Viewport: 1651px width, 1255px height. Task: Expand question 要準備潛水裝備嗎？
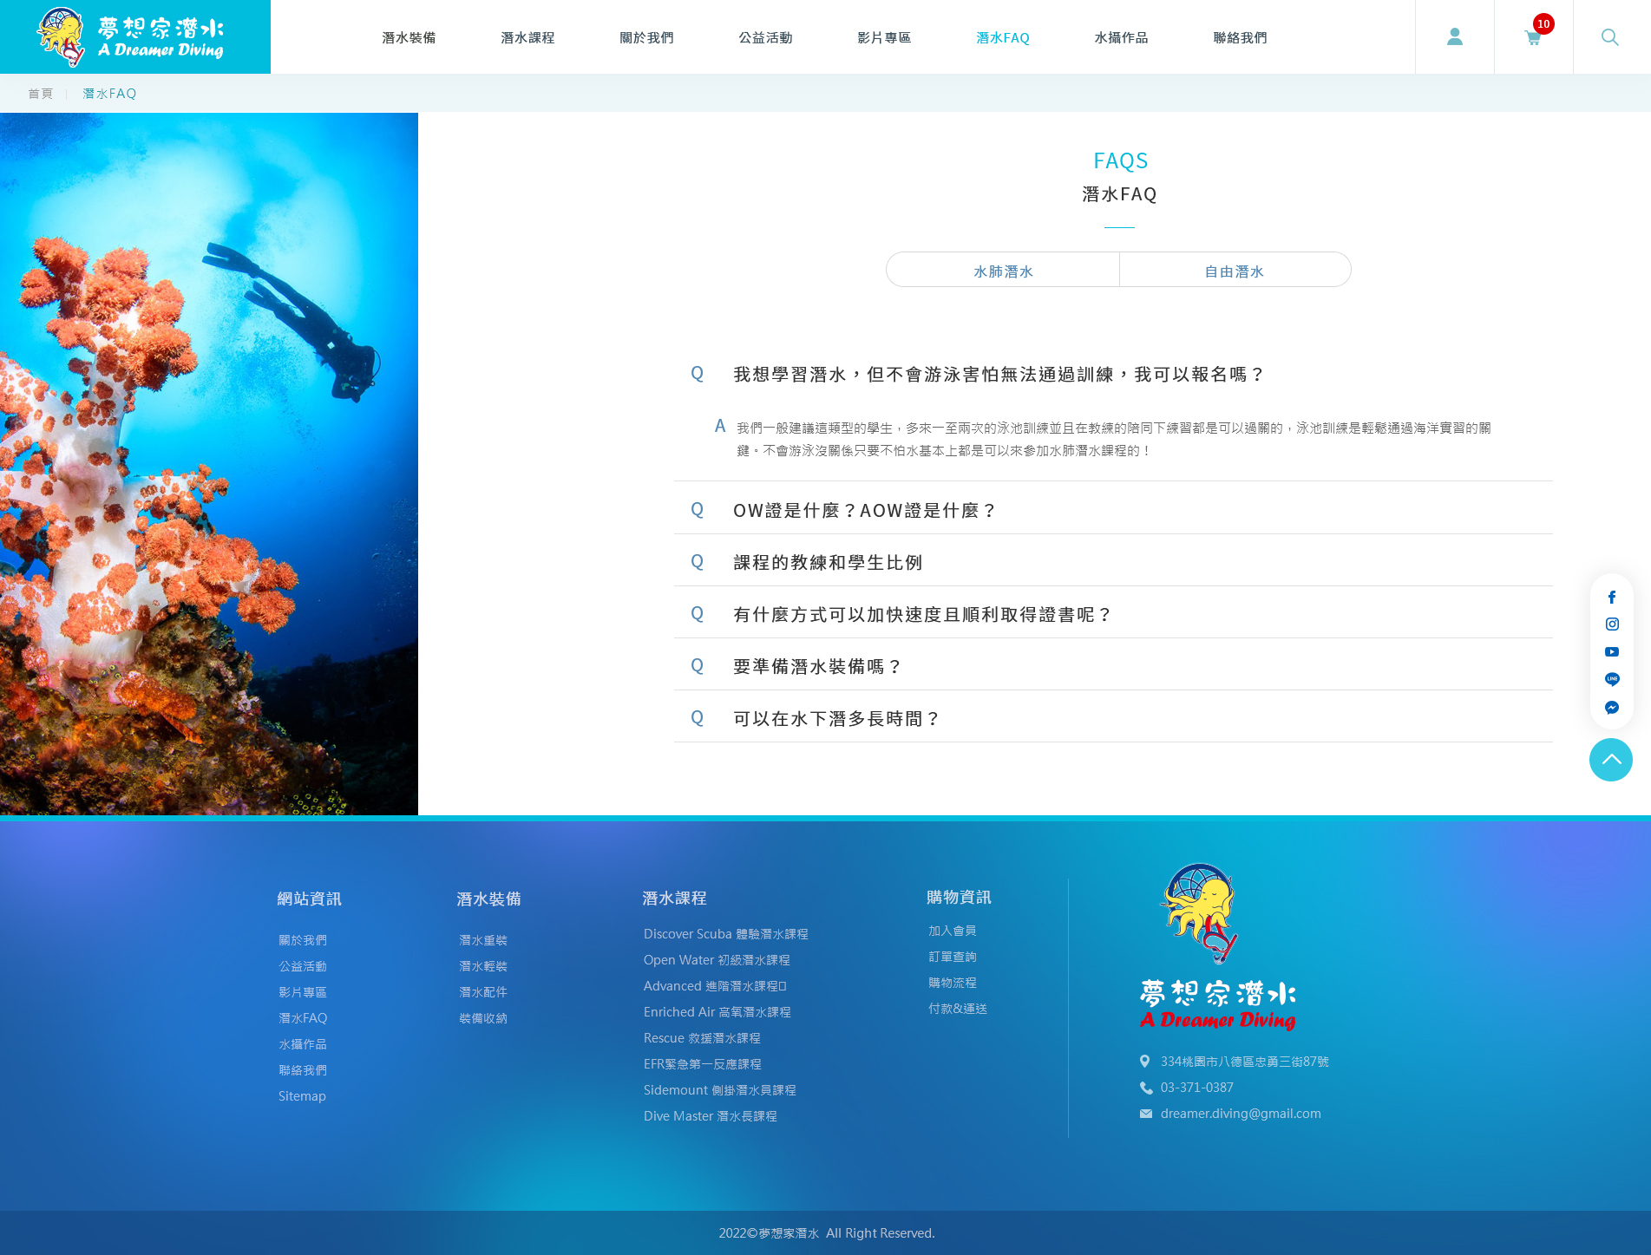click(1113, 666)
